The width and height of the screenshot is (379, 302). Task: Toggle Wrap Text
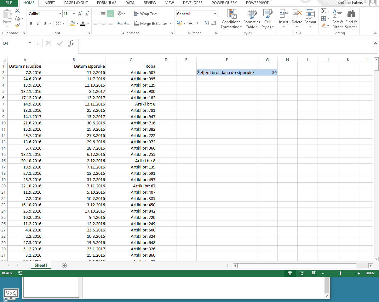145,14
